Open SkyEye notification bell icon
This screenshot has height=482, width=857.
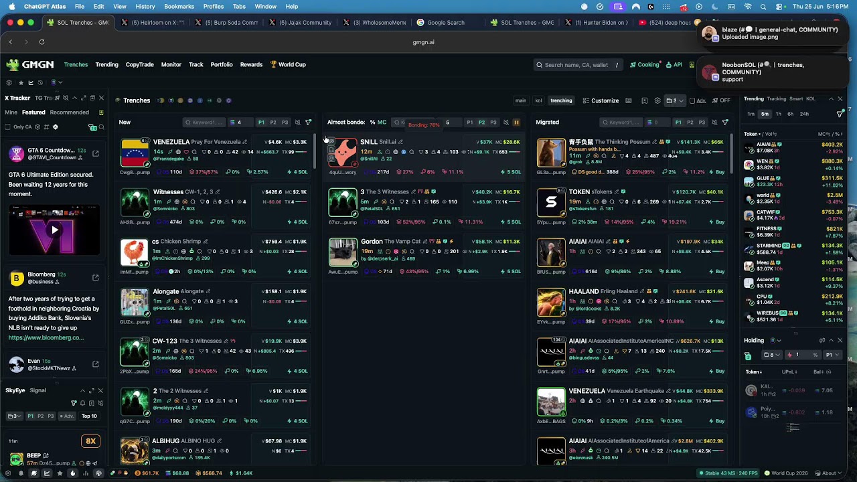[x=82, y=403]
